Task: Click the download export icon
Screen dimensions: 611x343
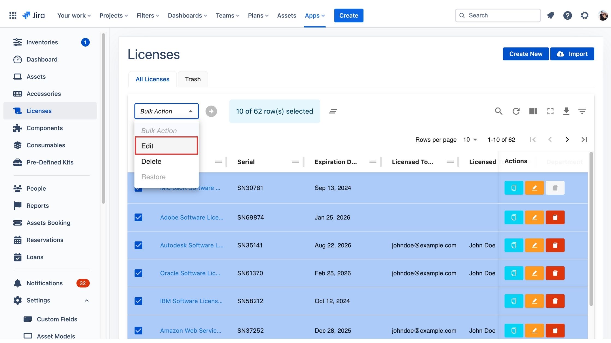Action: (x=566, y=111)
